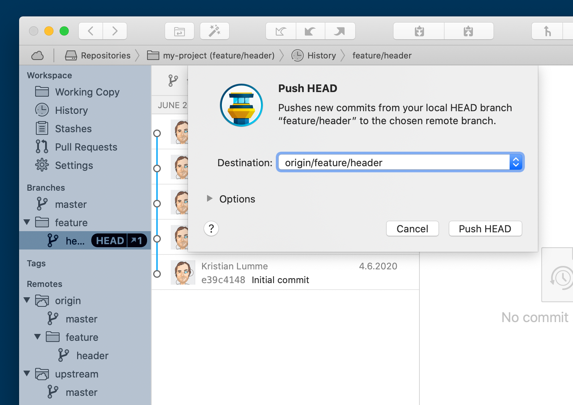573x405 pixels.
Task: Open Stashes in the sidebar
Action: (73, 129)
